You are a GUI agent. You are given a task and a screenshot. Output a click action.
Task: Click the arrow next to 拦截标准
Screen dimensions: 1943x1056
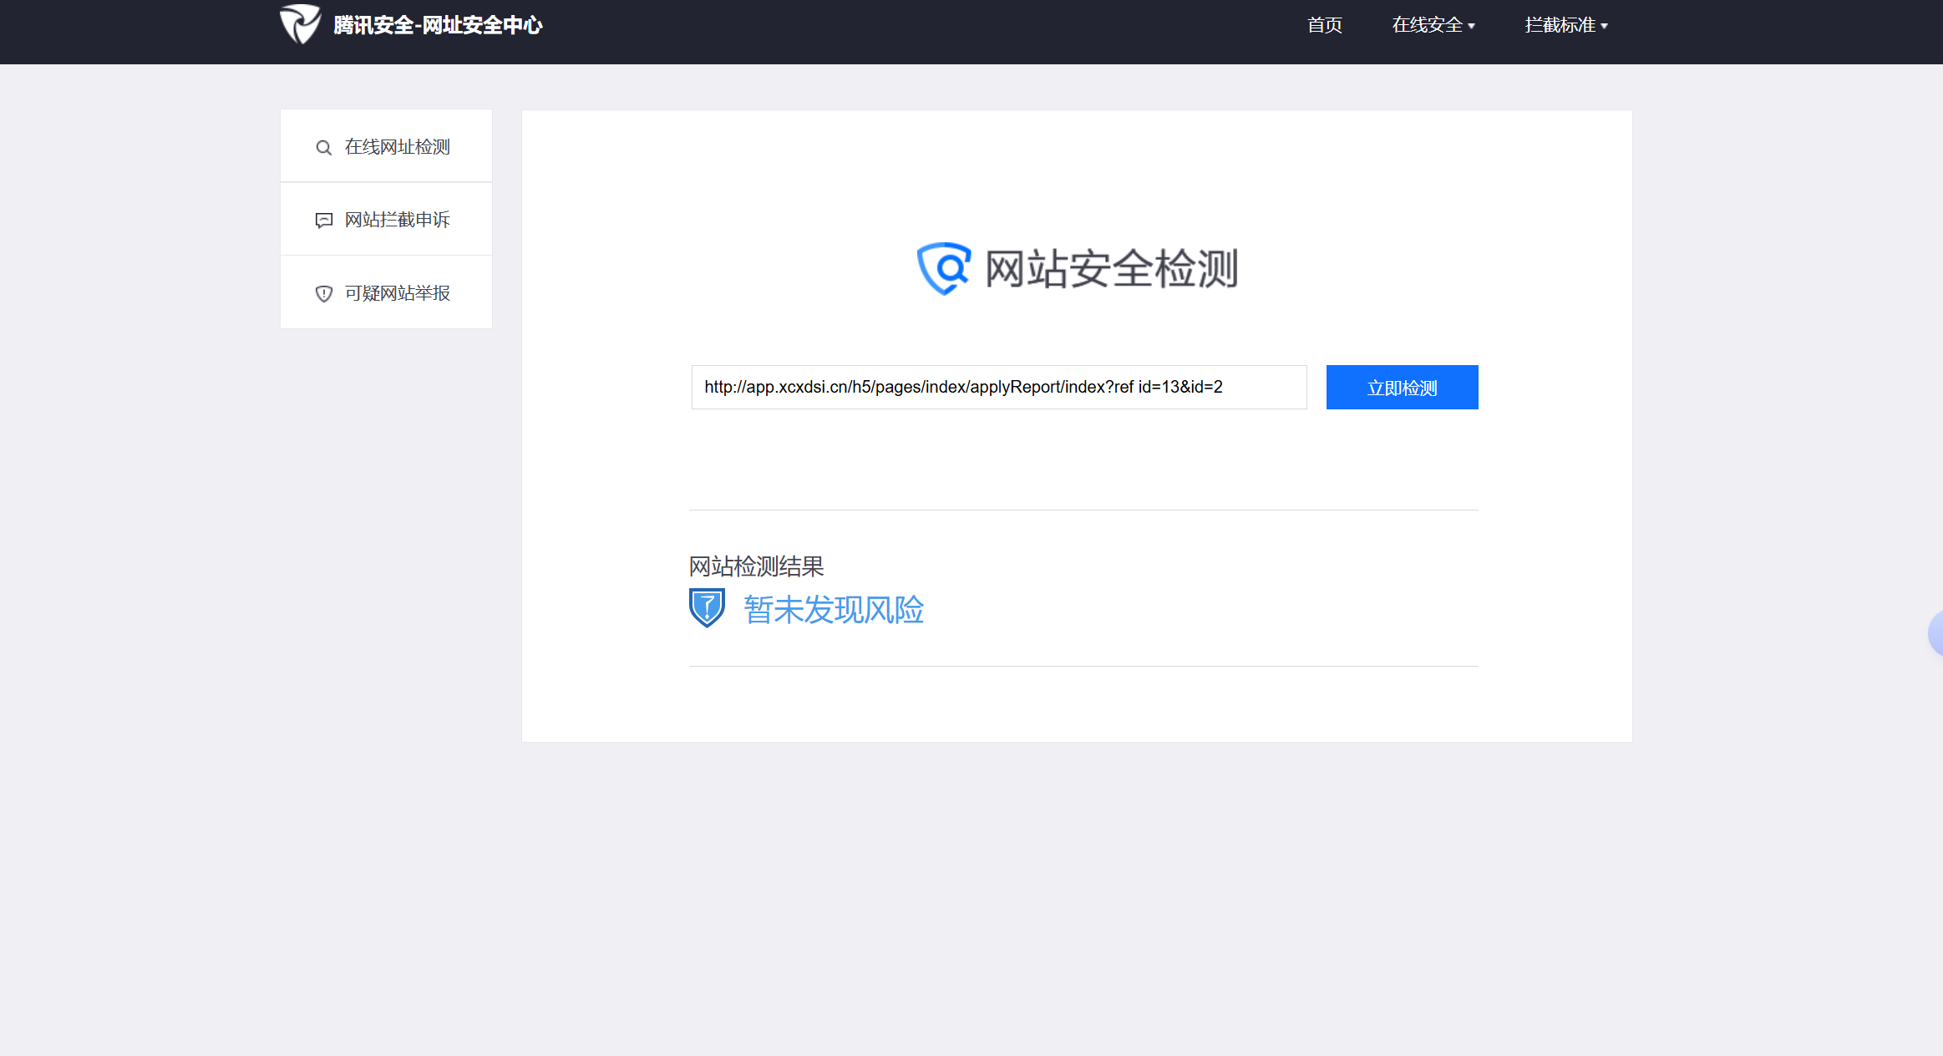coord(1605,27)
